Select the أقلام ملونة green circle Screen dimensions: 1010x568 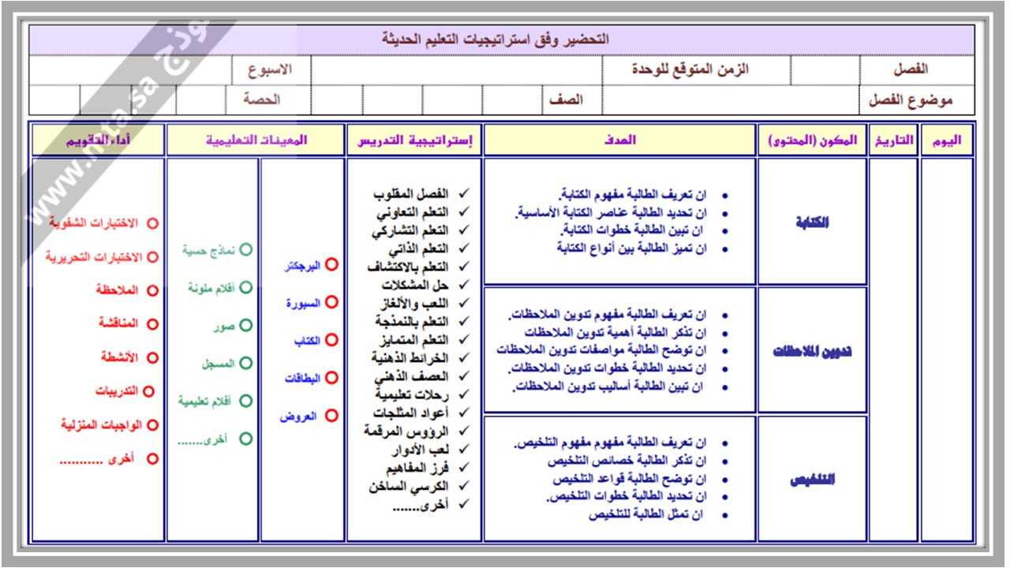point(245,288)
